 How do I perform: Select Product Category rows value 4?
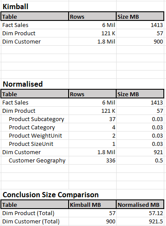[x=93, y=127]
